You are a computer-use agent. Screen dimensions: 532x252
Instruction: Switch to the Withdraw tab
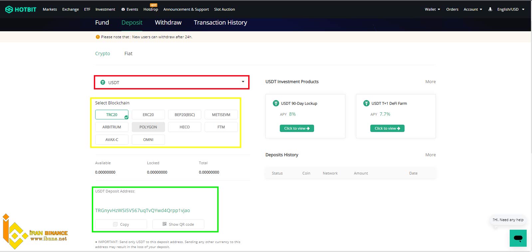(168, 23)
